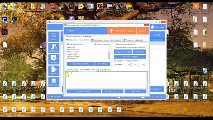Open the Добавить add-account icon in main window

click(54, 48)
